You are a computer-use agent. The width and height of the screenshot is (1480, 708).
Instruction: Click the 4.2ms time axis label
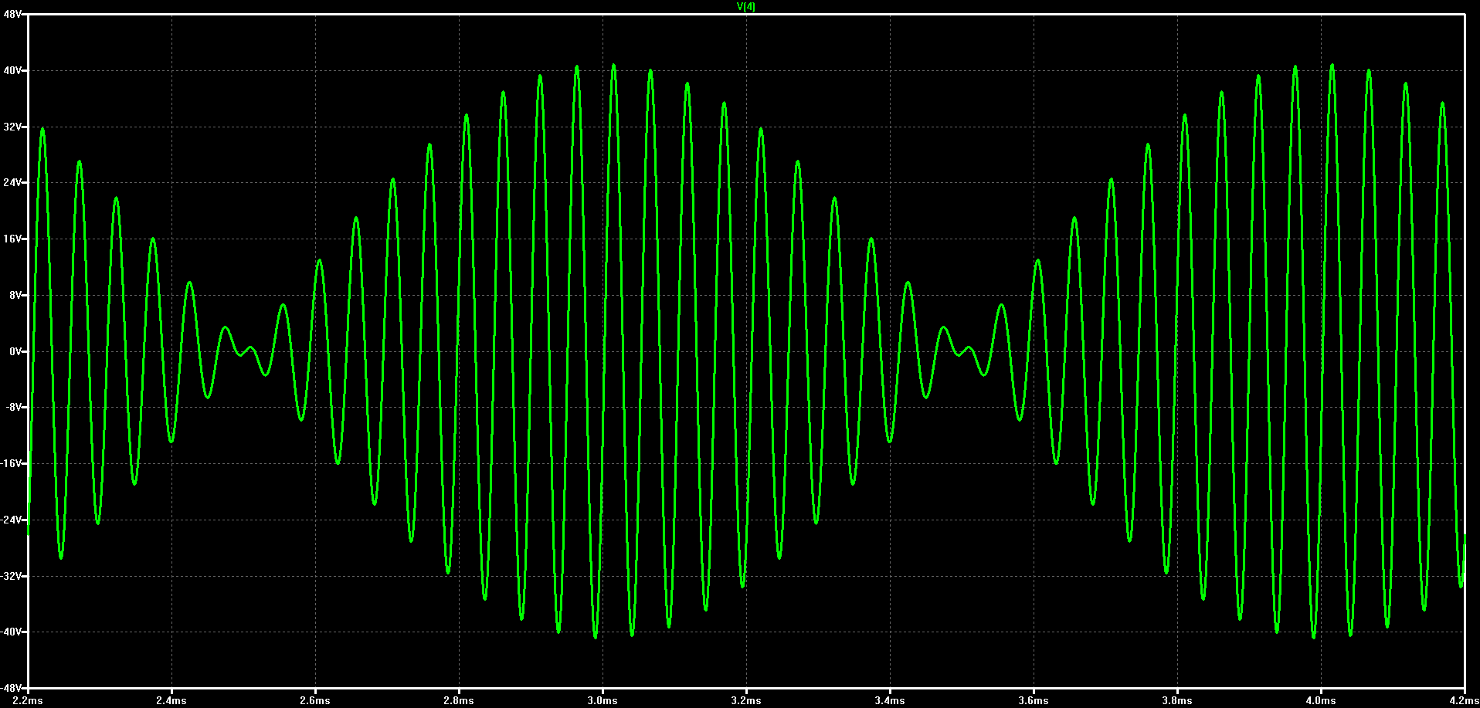1464,700
